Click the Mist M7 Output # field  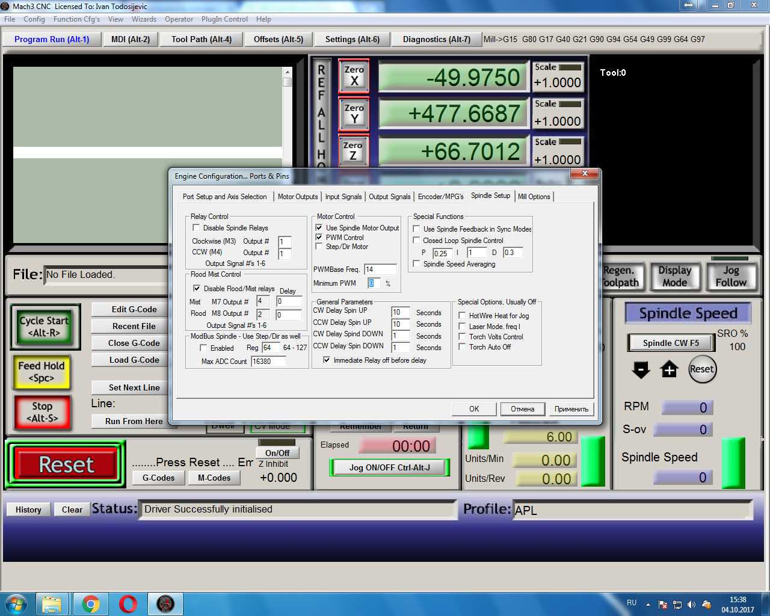point(263,301)
